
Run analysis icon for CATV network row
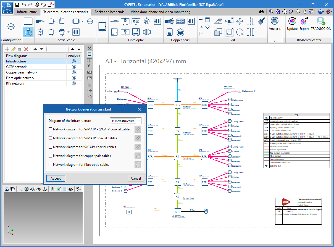tap(74, 67)
